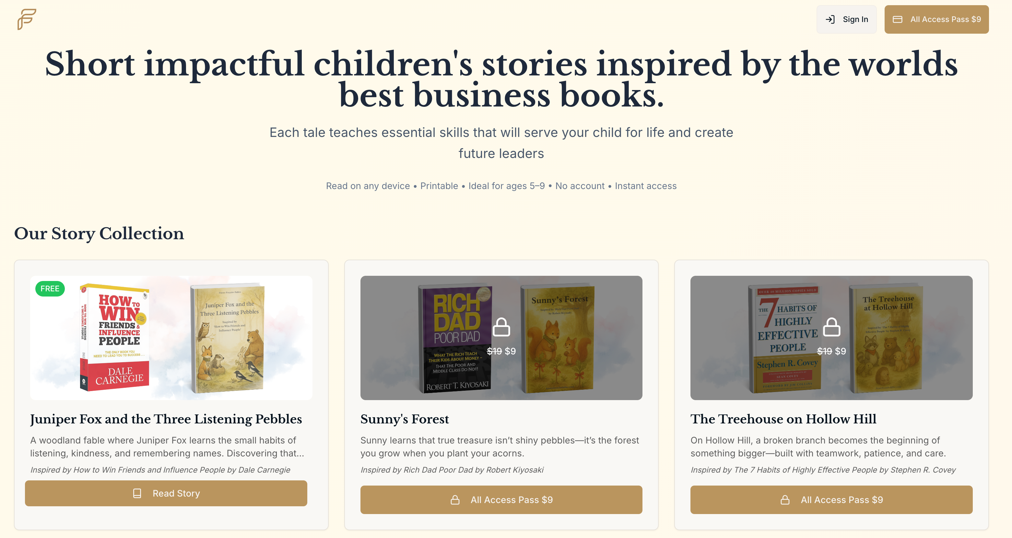Open The Treehouse on Hollow Hill title
This screenshot has height=538, width=1012.
coord(783,419)
